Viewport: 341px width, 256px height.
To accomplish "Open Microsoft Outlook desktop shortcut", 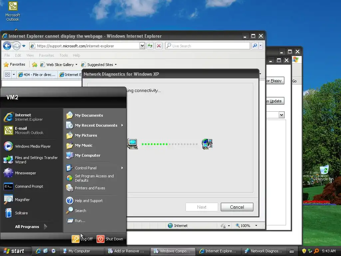I will point(13,11).
